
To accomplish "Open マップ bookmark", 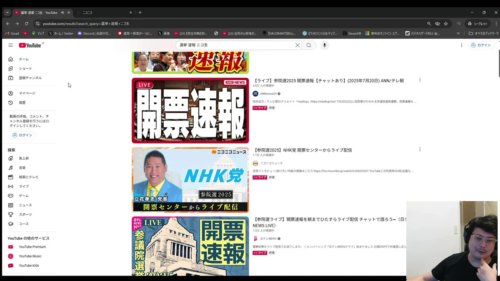I will (x=38, y=34).
